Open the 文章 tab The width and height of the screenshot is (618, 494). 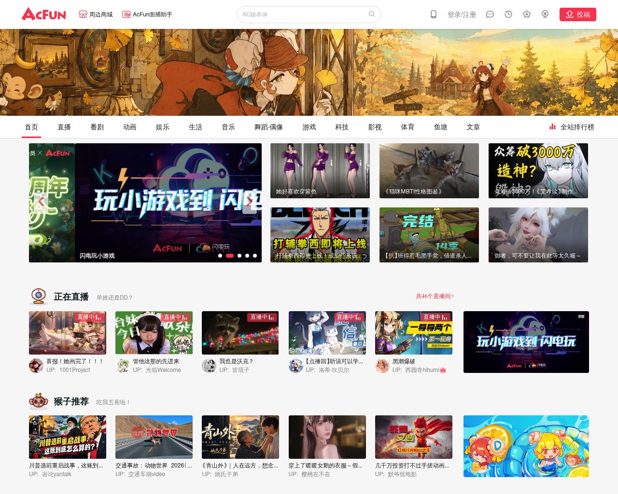[x=473, y=127]
